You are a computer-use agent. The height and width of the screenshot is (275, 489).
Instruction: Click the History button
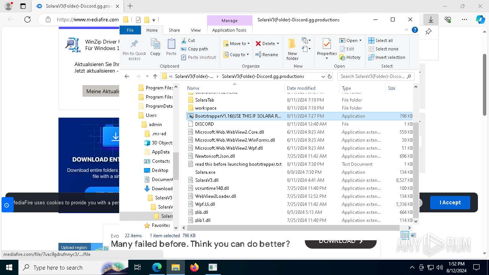pyautogui.click(x=350, y=57)
